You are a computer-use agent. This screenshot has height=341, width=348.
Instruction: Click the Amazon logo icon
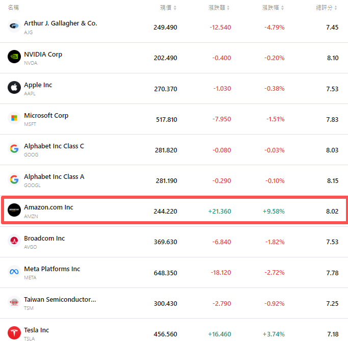click(14, 210)
